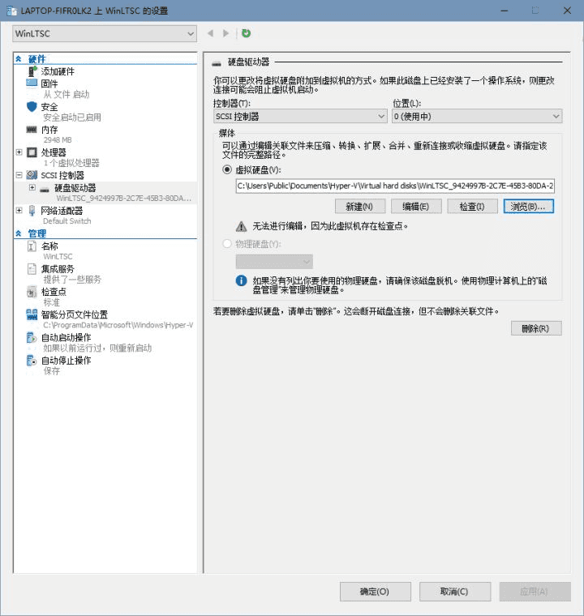
Task: Select the 虚拟硬盘 radio button
Action: (227, 169)
